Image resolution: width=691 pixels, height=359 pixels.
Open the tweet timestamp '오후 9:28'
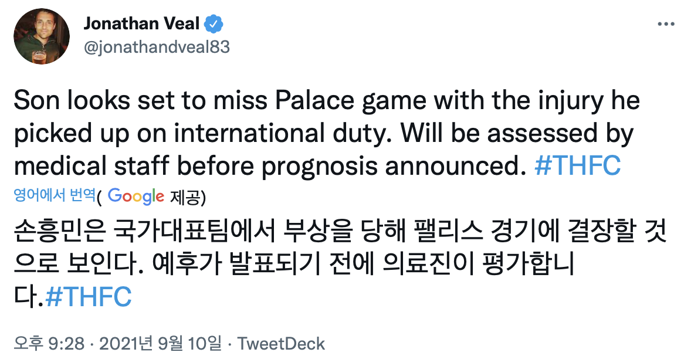coord(50,343)
